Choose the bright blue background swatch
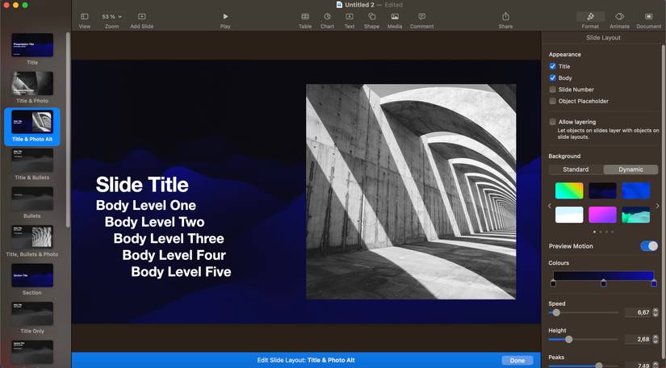Screen dimensions: 666x368 pyautogui.click(x=636, y=190)
